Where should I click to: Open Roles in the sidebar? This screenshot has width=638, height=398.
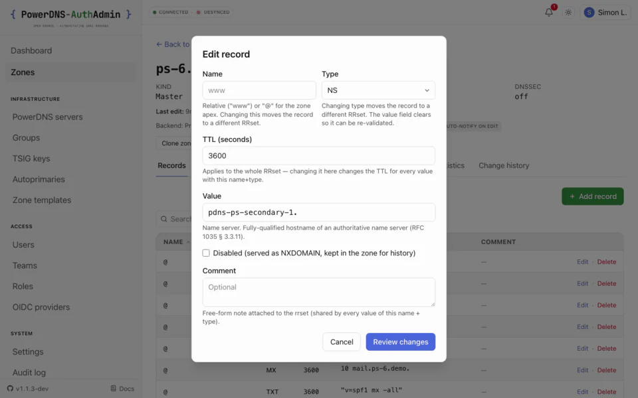coord(23,286)
